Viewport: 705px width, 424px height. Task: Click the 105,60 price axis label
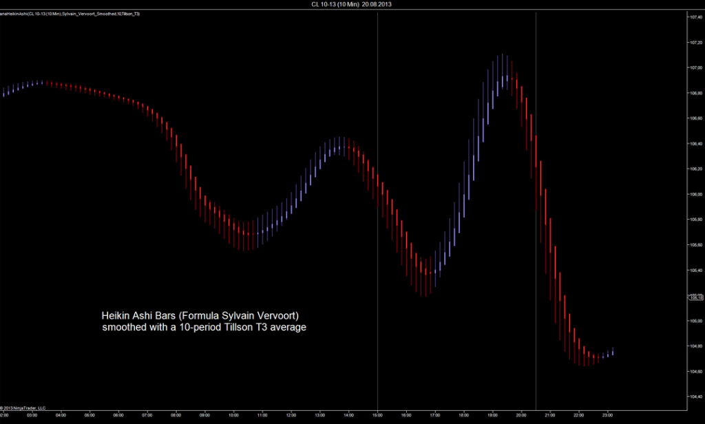pos(696,245)
